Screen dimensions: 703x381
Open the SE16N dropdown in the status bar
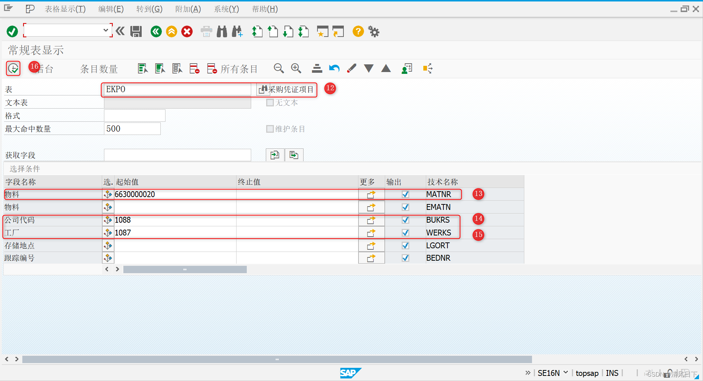click(x=565, y=373)
